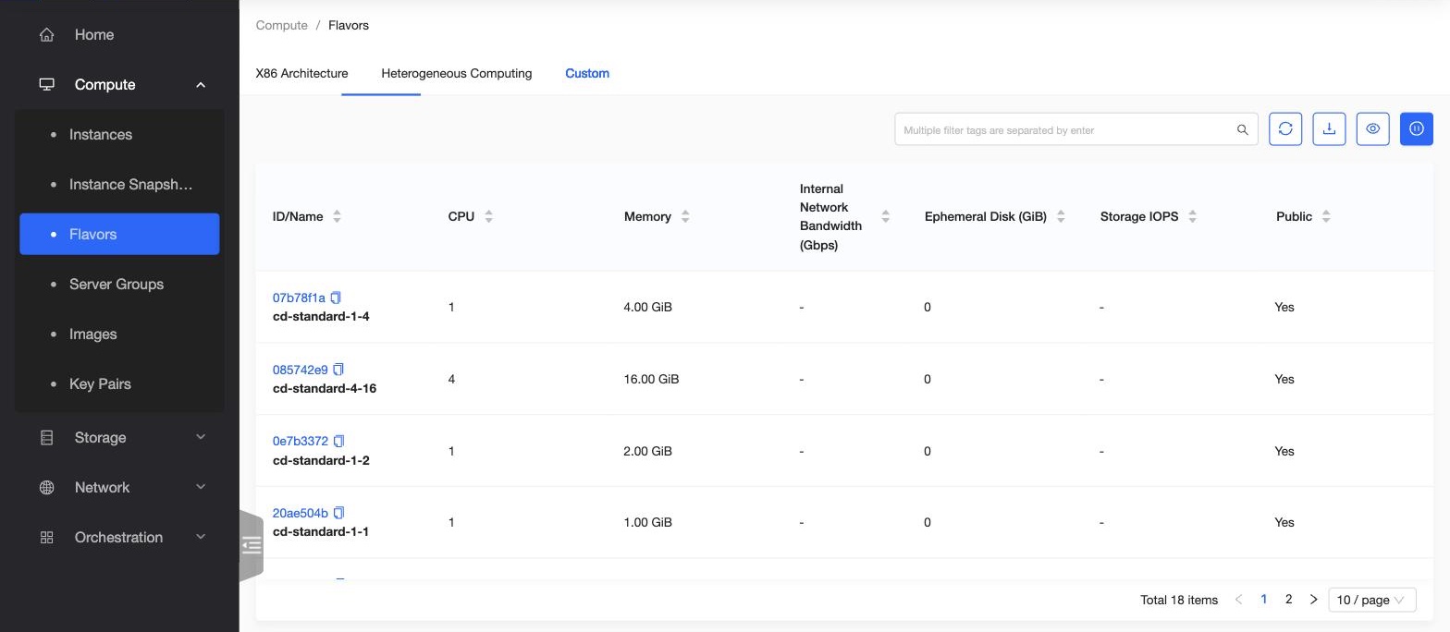Copy the ID 085742e9
Viewport: 1450px width, 632px height.
click(338, 370)
